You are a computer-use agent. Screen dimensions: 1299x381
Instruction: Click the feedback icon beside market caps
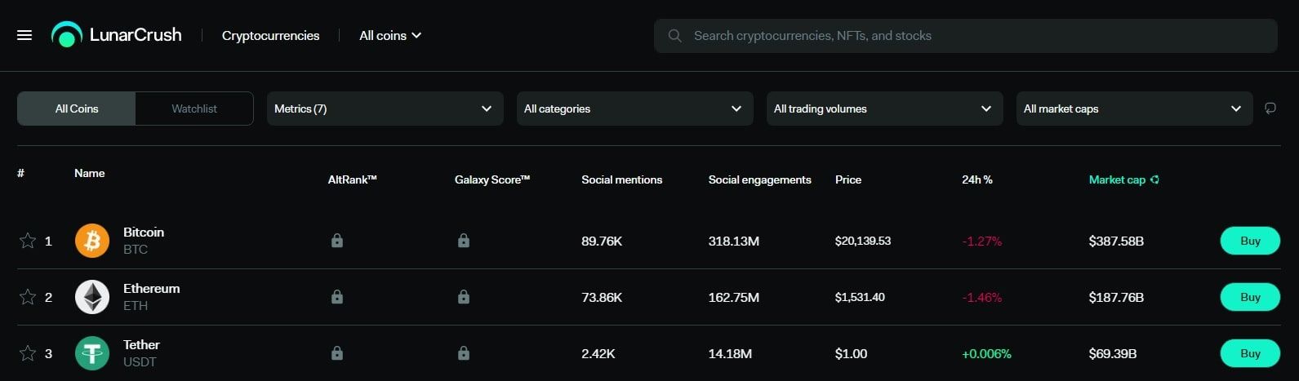(x=1270, y=109)
